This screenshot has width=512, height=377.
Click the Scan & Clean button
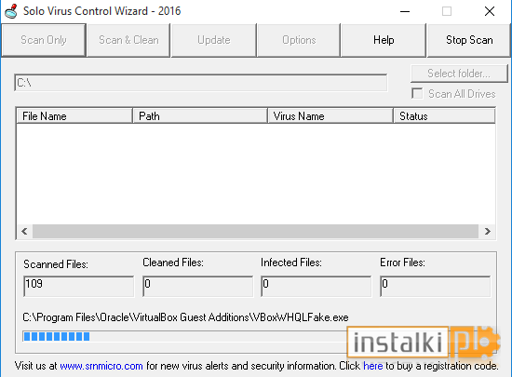[128, 40]
